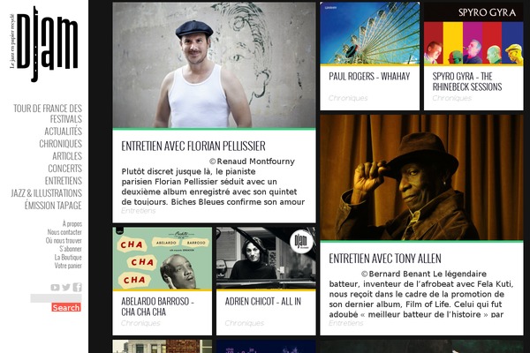Open the Concerts menu item
The width and height of the screenshot is (530, 353).
[x=64, y=169]
